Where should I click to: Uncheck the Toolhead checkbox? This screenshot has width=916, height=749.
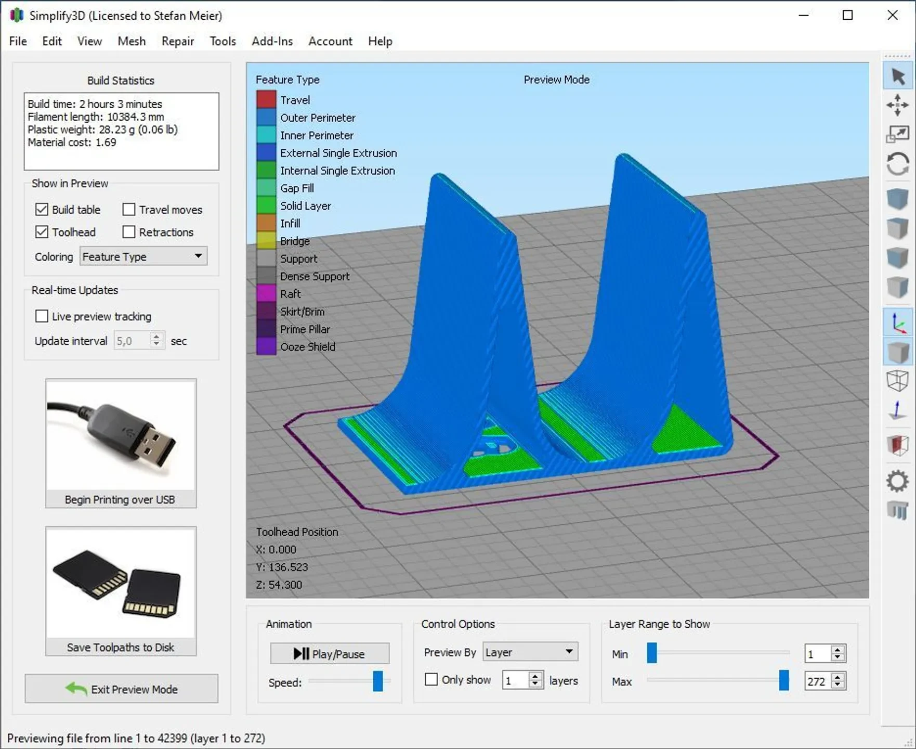[x=42, y=232]
